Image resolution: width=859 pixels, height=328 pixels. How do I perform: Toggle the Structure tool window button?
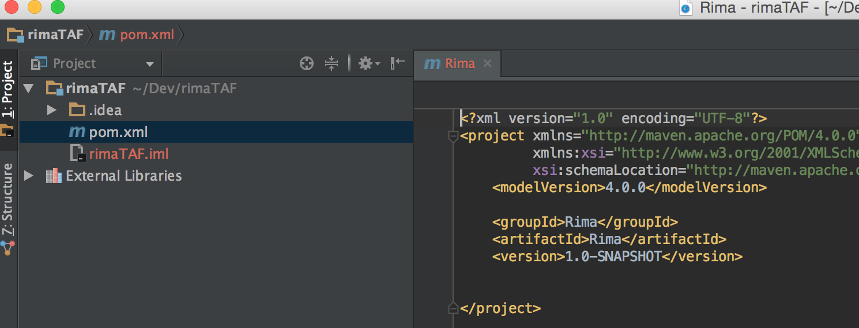(x=8, y=200)
